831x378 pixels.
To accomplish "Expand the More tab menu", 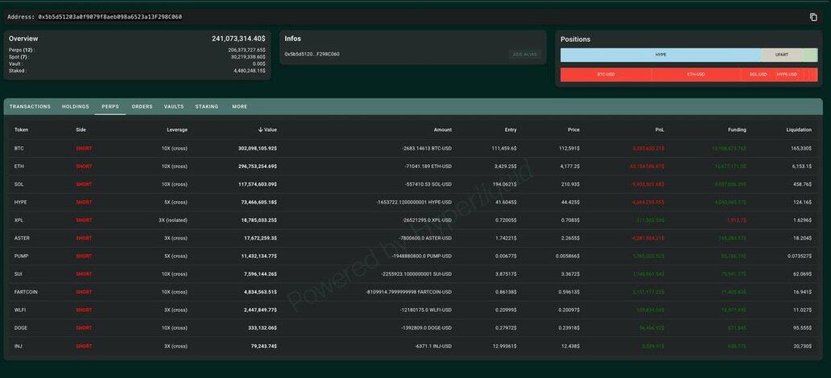I will pos(239,106).
